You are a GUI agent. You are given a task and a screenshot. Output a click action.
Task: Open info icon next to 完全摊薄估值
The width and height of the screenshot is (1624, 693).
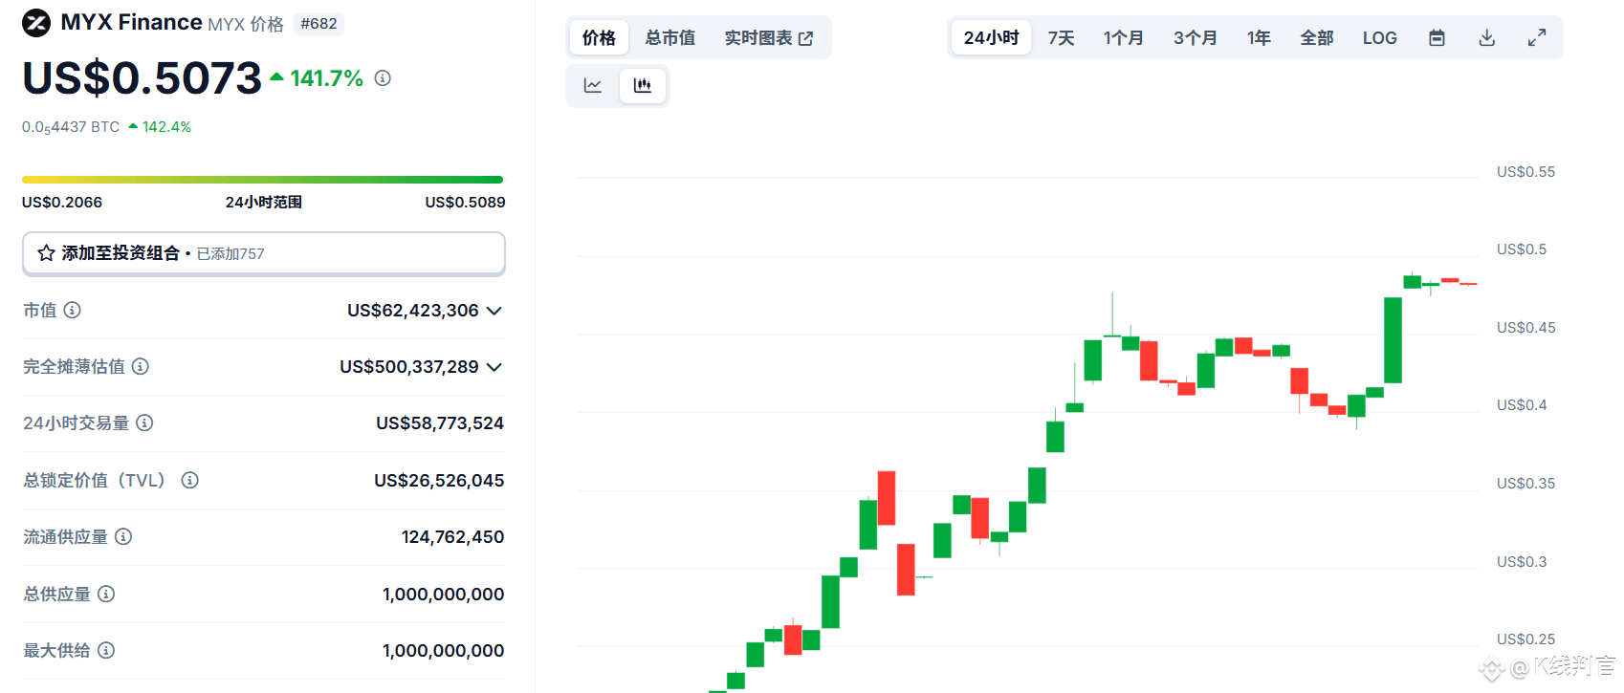tap(141, 366)
